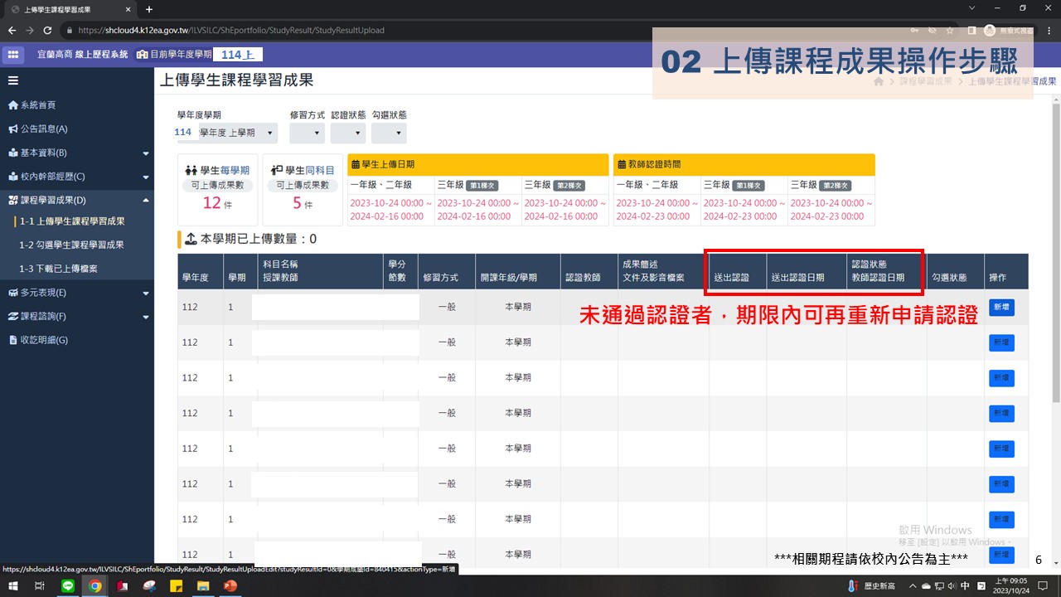Image resolution: width=1061 pixels, height=597 pixels.
Task: Open the 修習方式 filter dropdown
Action: [x=307, y=133]
